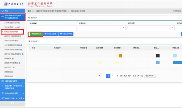The width and height of the screenshot is (182, 108).
Task: Click the calendar icon of 长期外籍教师管理
Action: (x=3, y=81)
